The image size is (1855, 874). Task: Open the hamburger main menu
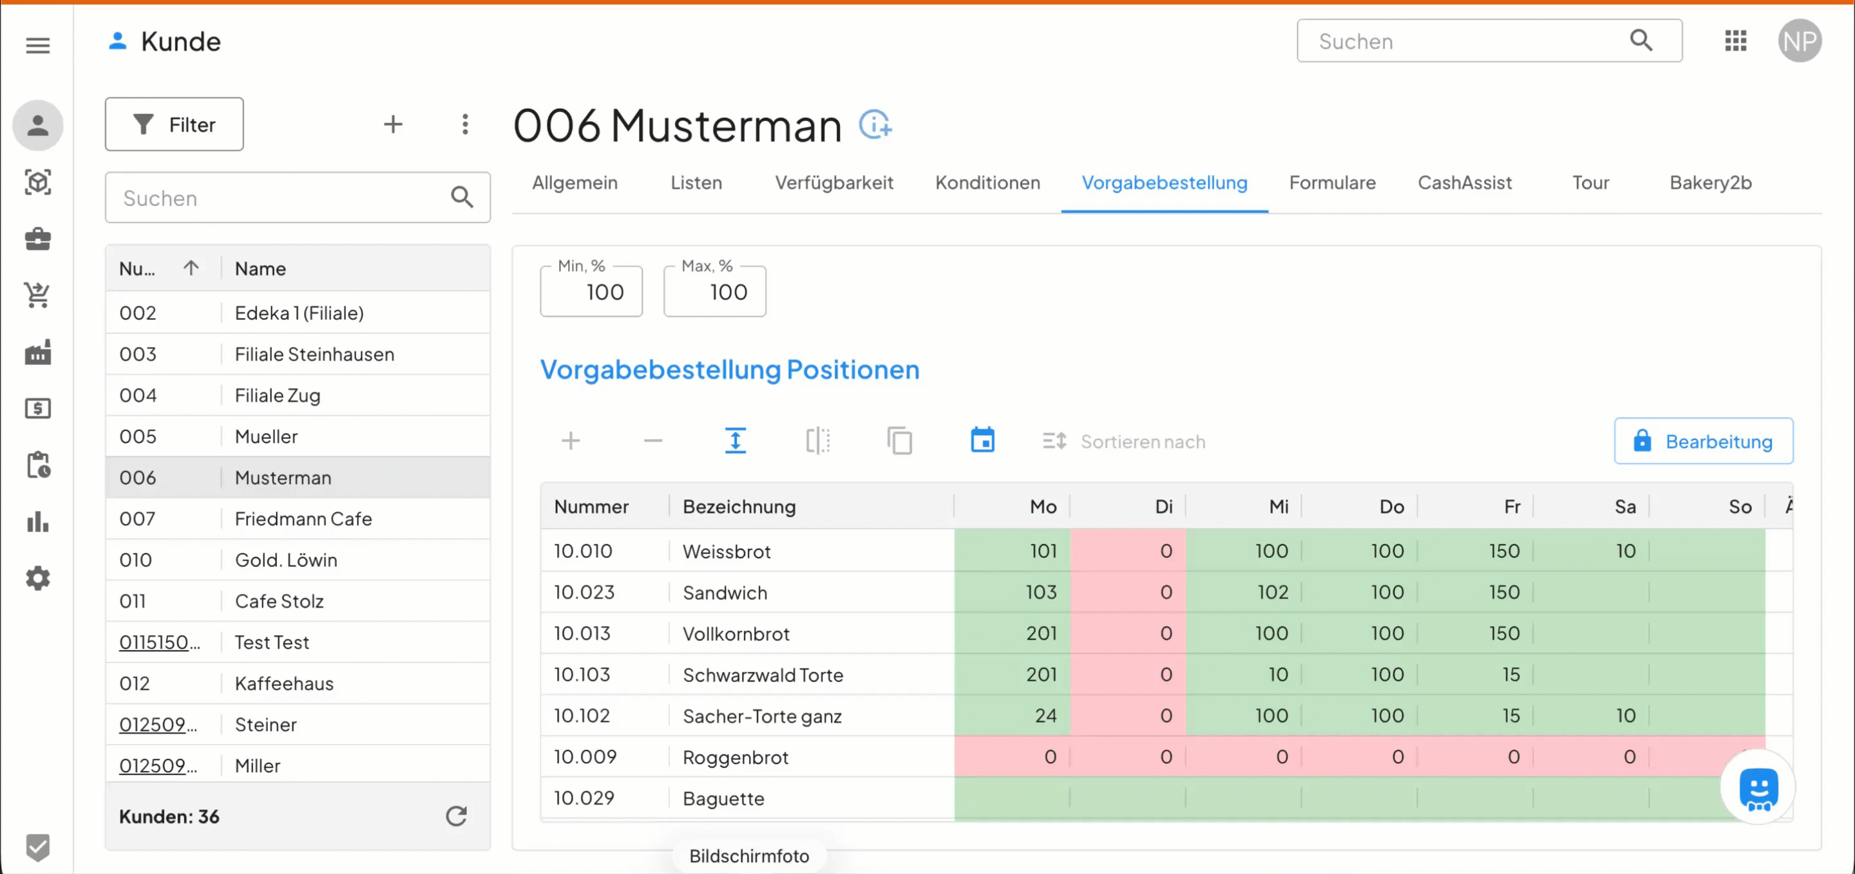tap(37, 45)
